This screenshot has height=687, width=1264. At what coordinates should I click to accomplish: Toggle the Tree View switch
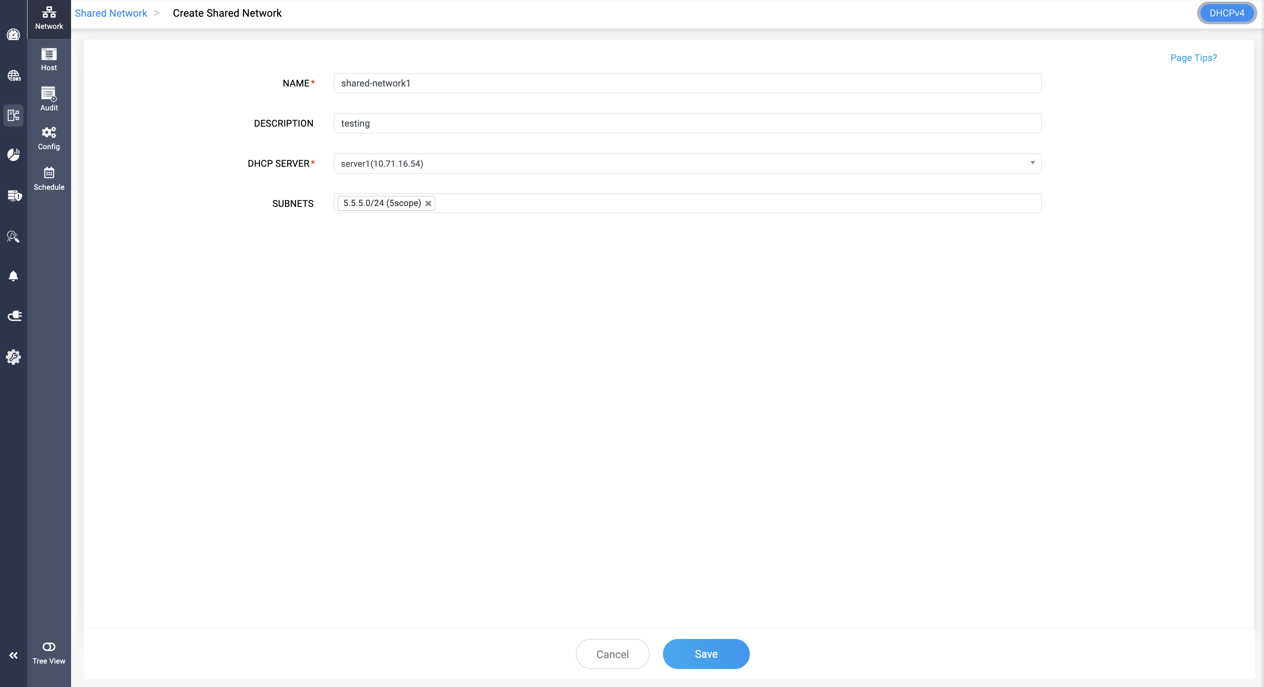pyautogui.click(x=48, y=647)
